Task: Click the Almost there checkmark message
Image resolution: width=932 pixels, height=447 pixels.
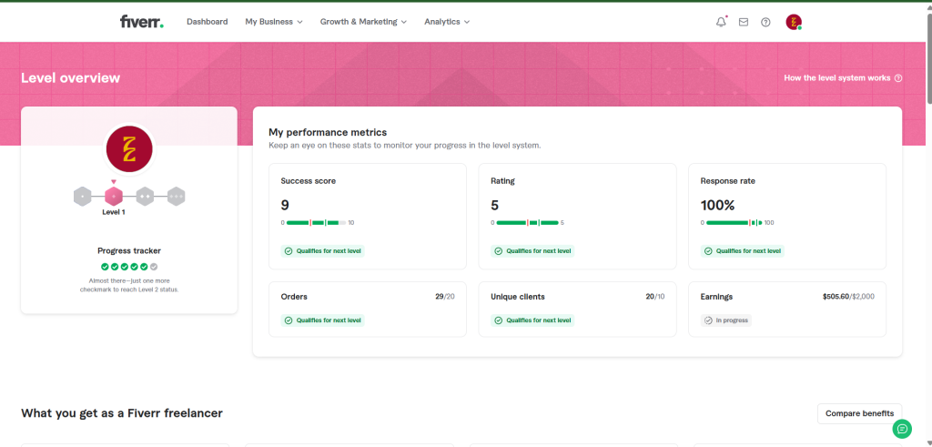Action: click(129, 285)
